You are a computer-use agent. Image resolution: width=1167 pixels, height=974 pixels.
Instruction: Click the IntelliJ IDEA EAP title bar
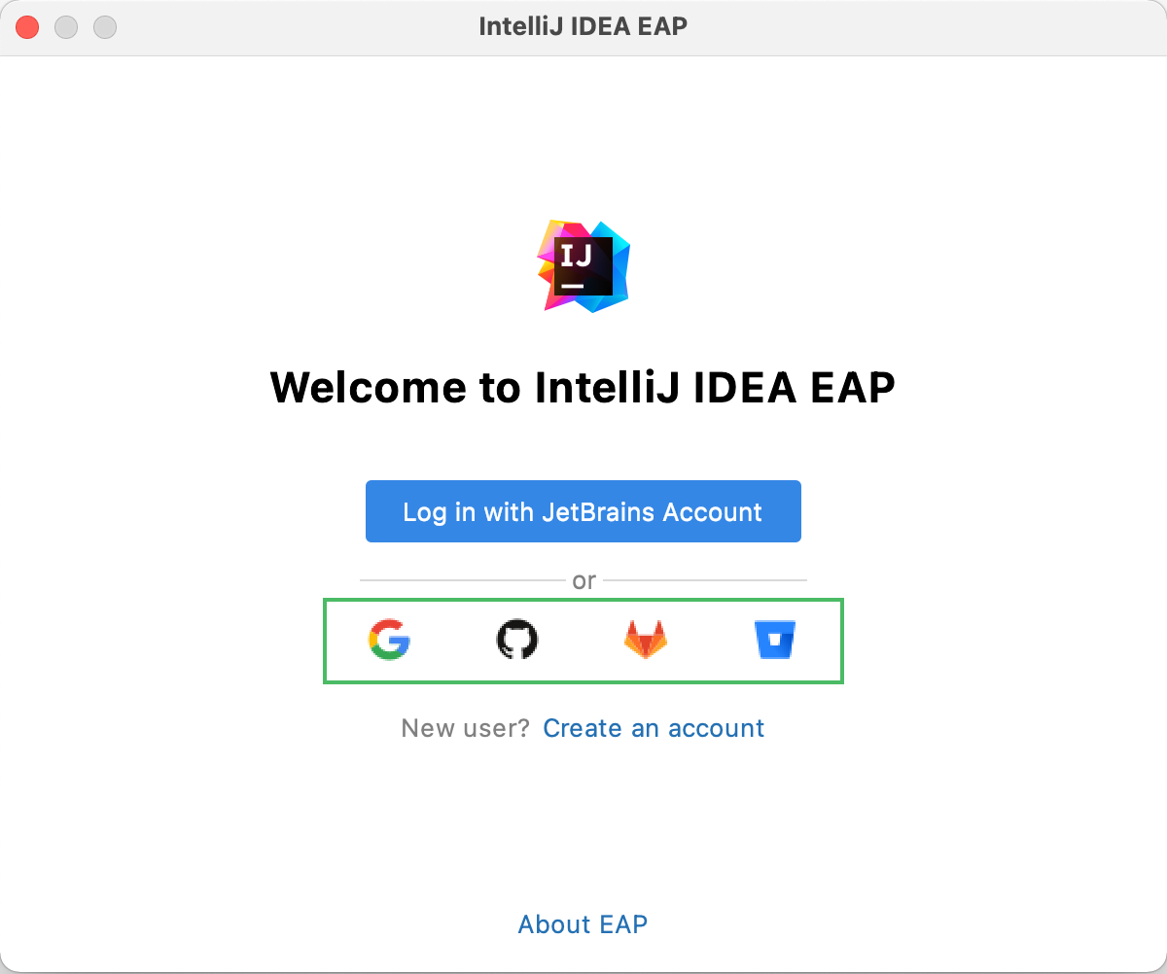tap(583, 26)
